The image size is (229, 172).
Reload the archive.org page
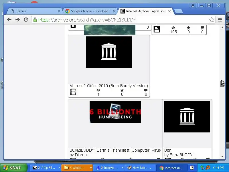click(x=26, y=19)
